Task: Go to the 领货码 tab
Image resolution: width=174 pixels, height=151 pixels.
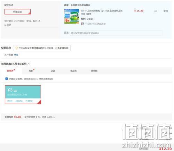Action: click(94, 71)
